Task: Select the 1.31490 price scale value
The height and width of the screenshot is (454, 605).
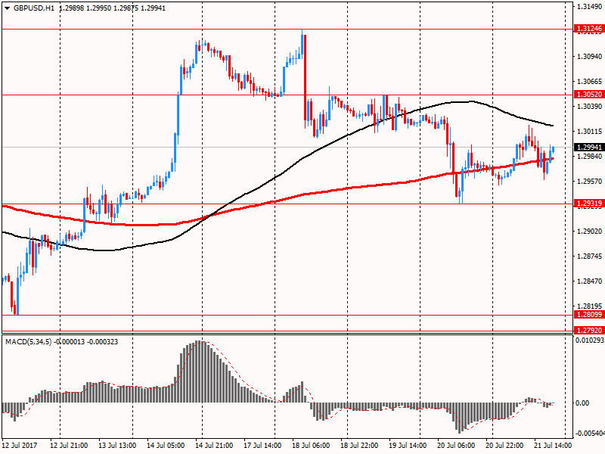Action: (590, 6)
